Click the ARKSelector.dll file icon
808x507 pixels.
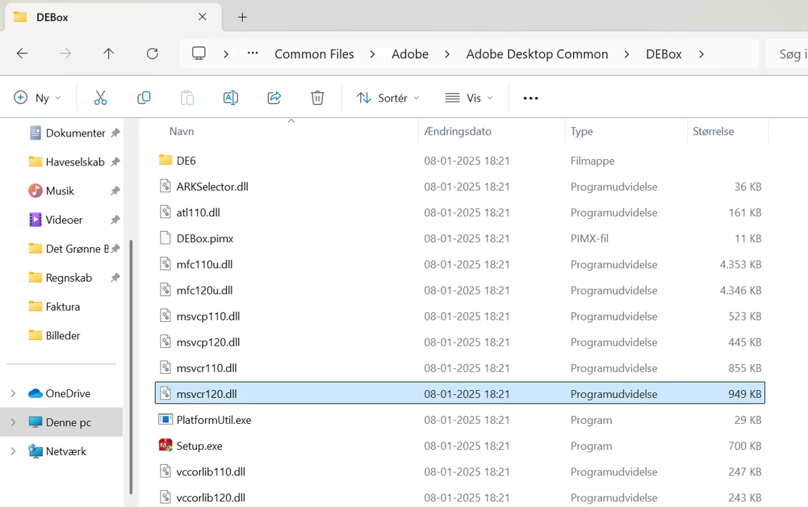tap(165, 186)
